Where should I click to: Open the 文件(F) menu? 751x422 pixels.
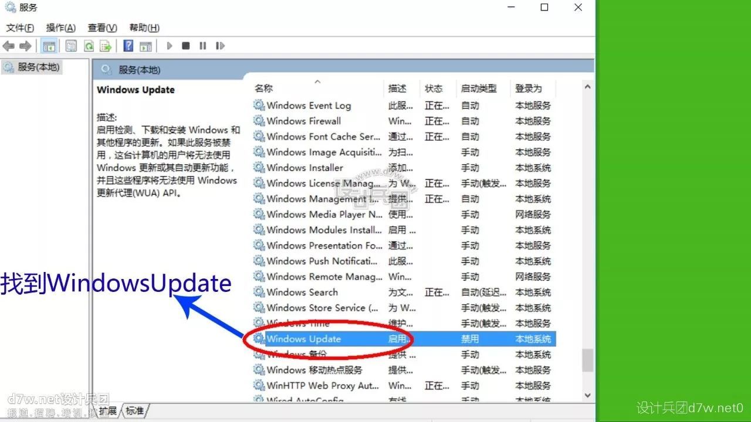[20, 28]
